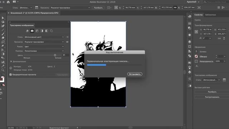Click the Заливка fill swatch
Viewport: 229px width, 129px height.
[x=196, y=52]
